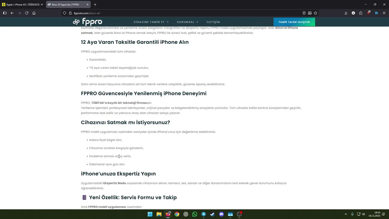Click 'FPPRO Güvencesiyle Yenilenmiş iPhone Deneyimi' heading

click(143, 93)
